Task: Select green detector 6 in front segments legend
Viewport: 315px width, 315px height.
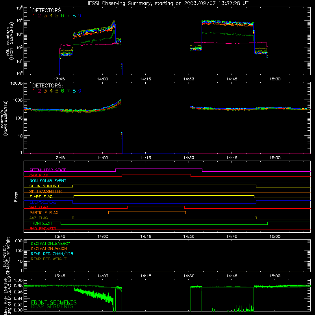Action: pyautogui.click(x=63, y=16)
